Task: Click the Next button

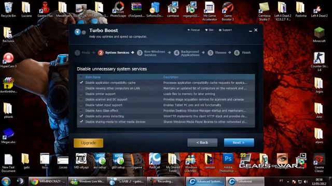Action: coord(239,143)
